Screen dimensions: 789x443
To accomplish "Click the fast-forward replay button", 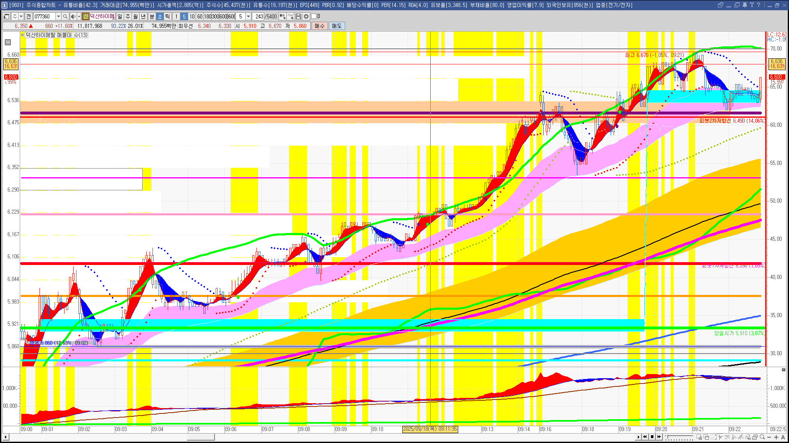I will [659, 437].
